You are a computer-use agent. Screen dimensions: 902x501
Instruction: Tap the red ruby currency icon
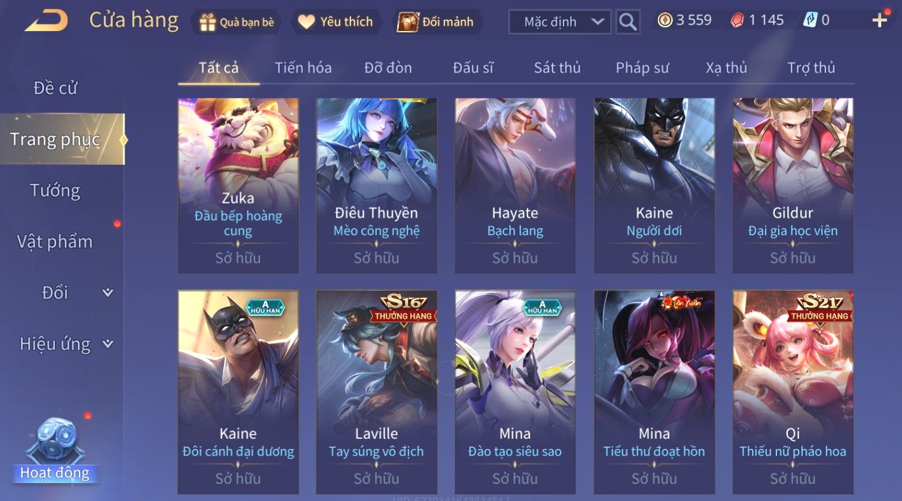(x=738, y=20)
